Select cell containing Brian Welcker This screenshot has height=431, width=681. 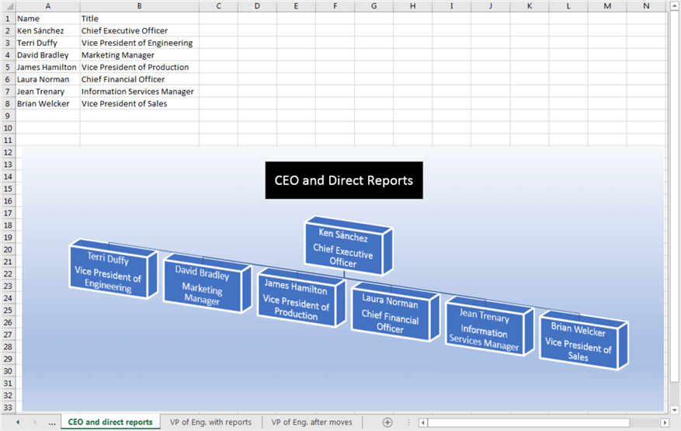tap(48, 104)
